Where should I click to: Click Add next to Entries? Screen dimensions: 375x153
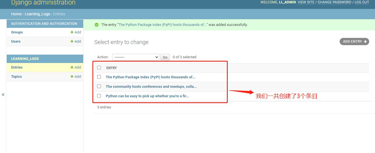(76, 67)
